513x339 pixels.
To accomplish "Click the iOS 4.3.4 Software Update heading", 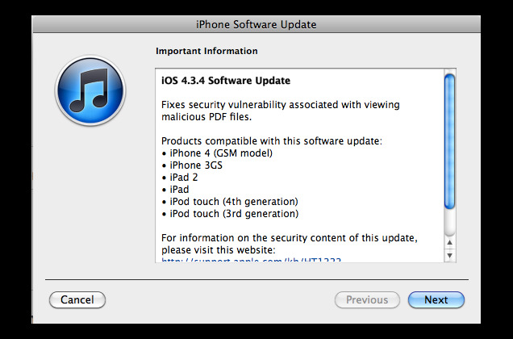I will coord(226,81).
